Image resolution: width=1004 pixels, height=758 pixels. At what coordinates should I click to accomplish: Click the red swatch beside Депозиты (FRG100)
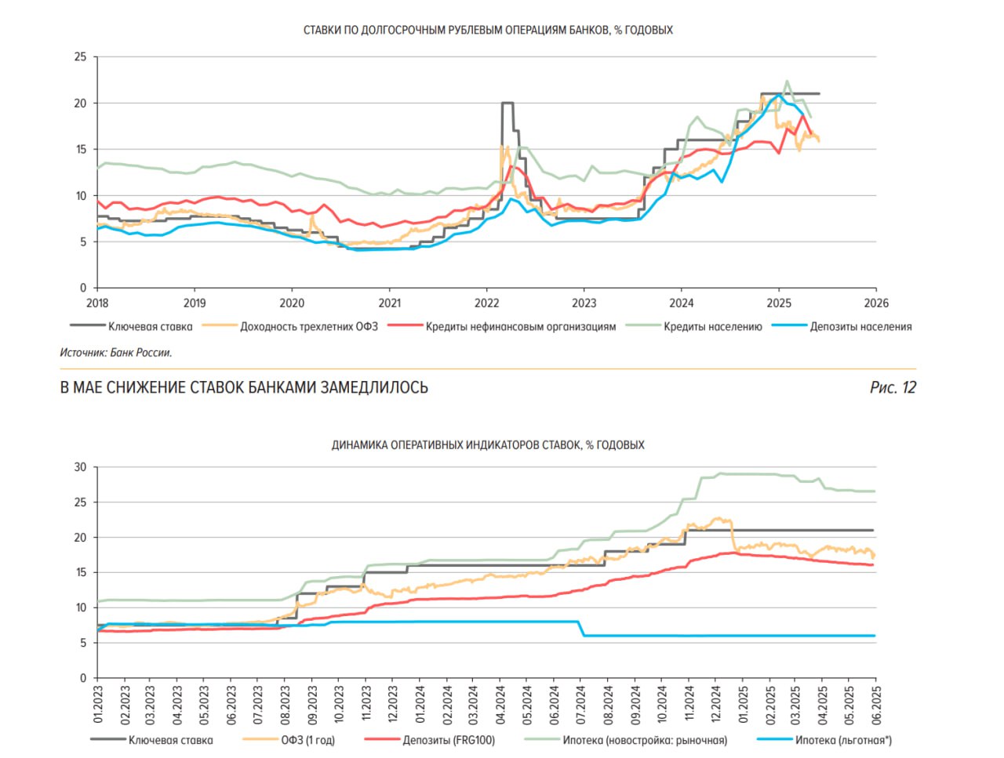(382, 739)
